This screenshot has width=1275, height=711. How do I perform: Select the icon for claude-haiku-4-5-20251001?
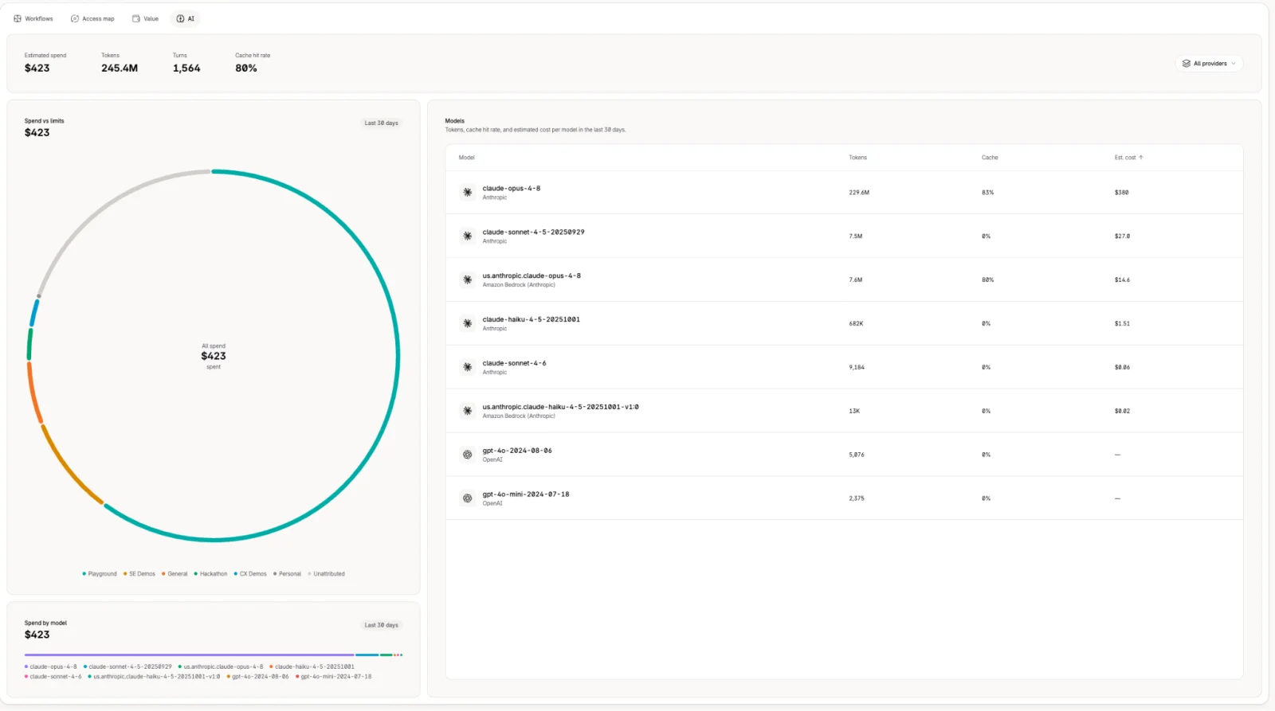tap(468, 324)
